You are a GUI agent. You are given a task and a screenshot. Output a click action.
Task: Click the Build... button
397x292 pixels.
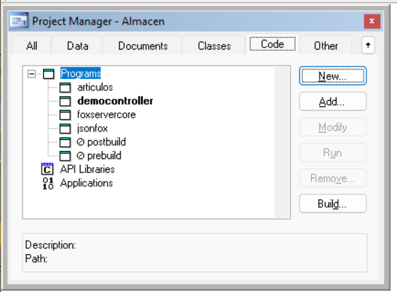[x=333, y=203]
